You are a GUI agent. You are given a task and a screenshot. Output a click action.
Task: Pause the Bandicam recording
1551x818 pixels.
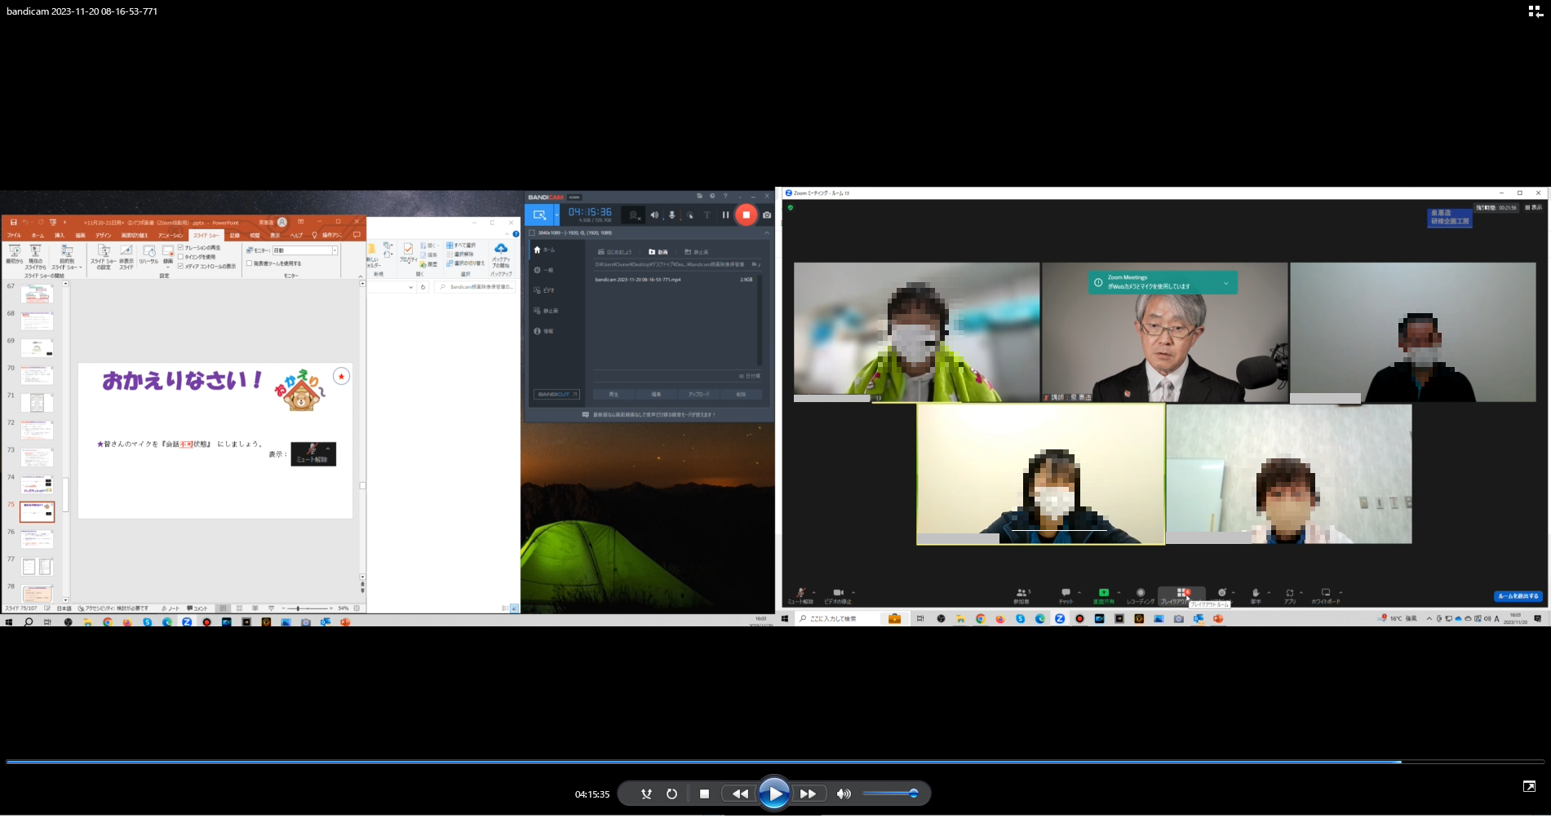click(725, 214)
